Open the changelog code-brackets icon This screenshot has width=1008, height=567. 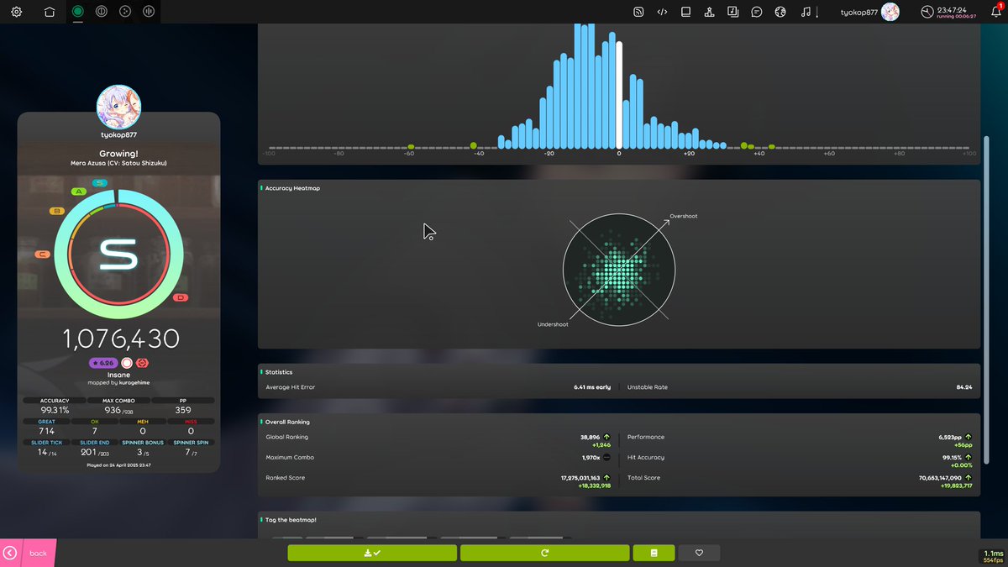(662, 12)
